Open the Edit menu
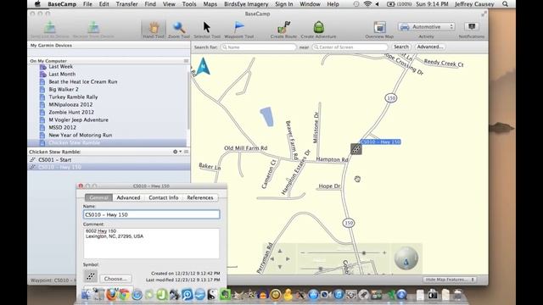The height and width of the screenshot is (305, 543). coord(104,4)
